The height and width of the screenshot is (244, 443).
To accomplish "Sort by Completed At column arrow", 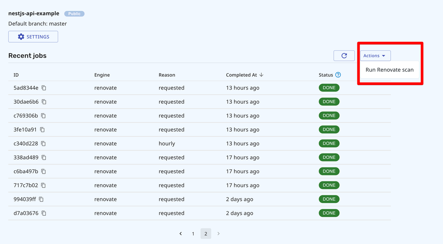I will pyautogui.click(x=261, y=75).
